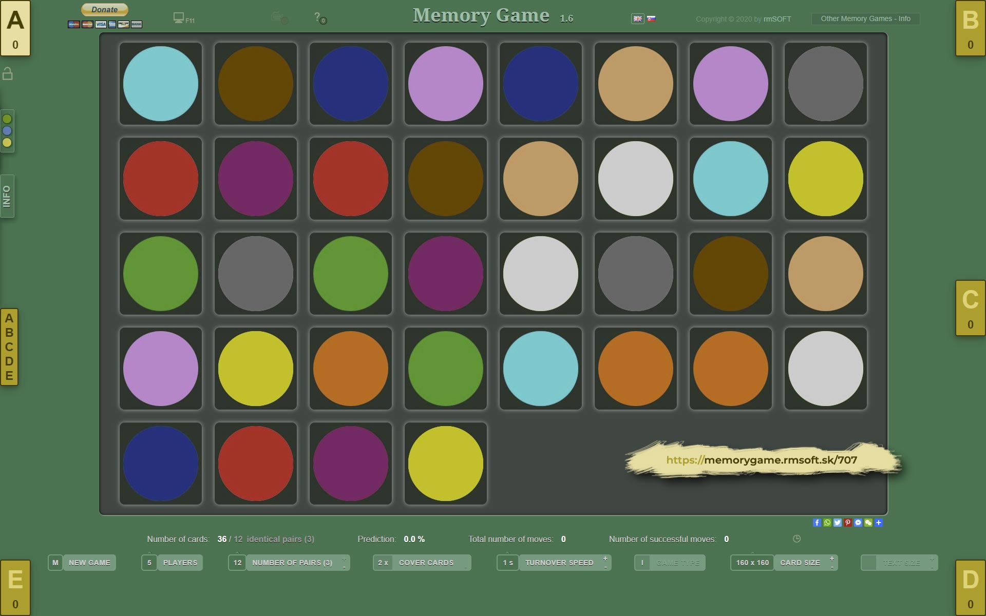
Task: Click the clock timer icon
Action: [797, 538]
